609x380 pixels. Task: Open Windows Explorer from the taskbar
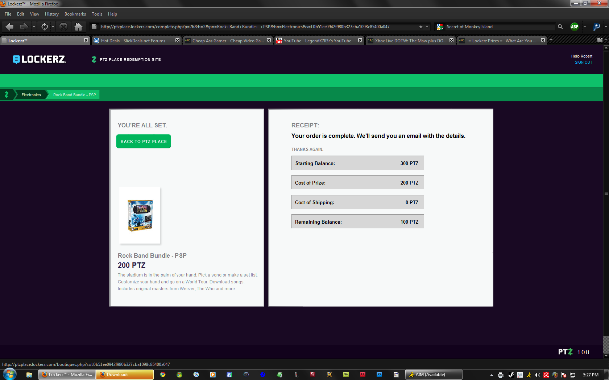[x=29, y=375]
